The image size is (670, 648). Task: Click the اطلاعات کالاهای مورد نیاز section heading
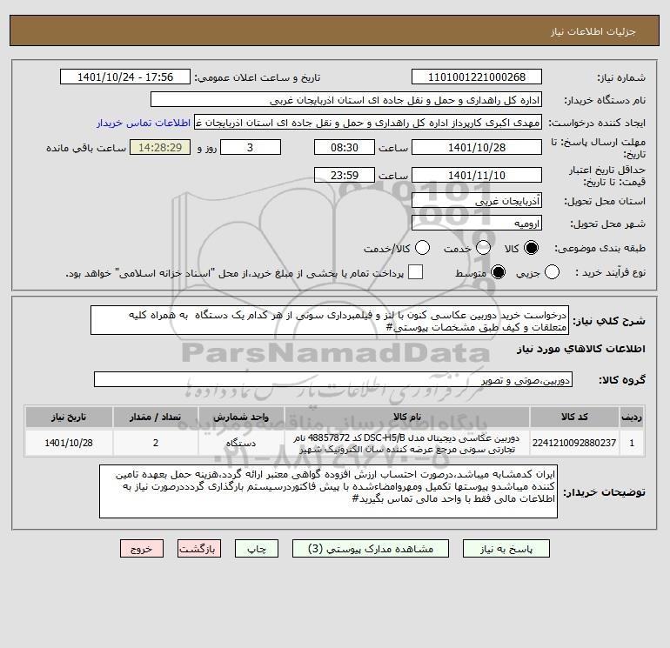click(x=580, y=349)
